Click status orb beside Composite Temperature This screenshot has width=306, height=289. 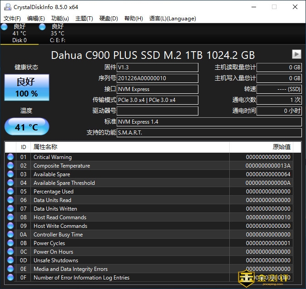(10, 166)
